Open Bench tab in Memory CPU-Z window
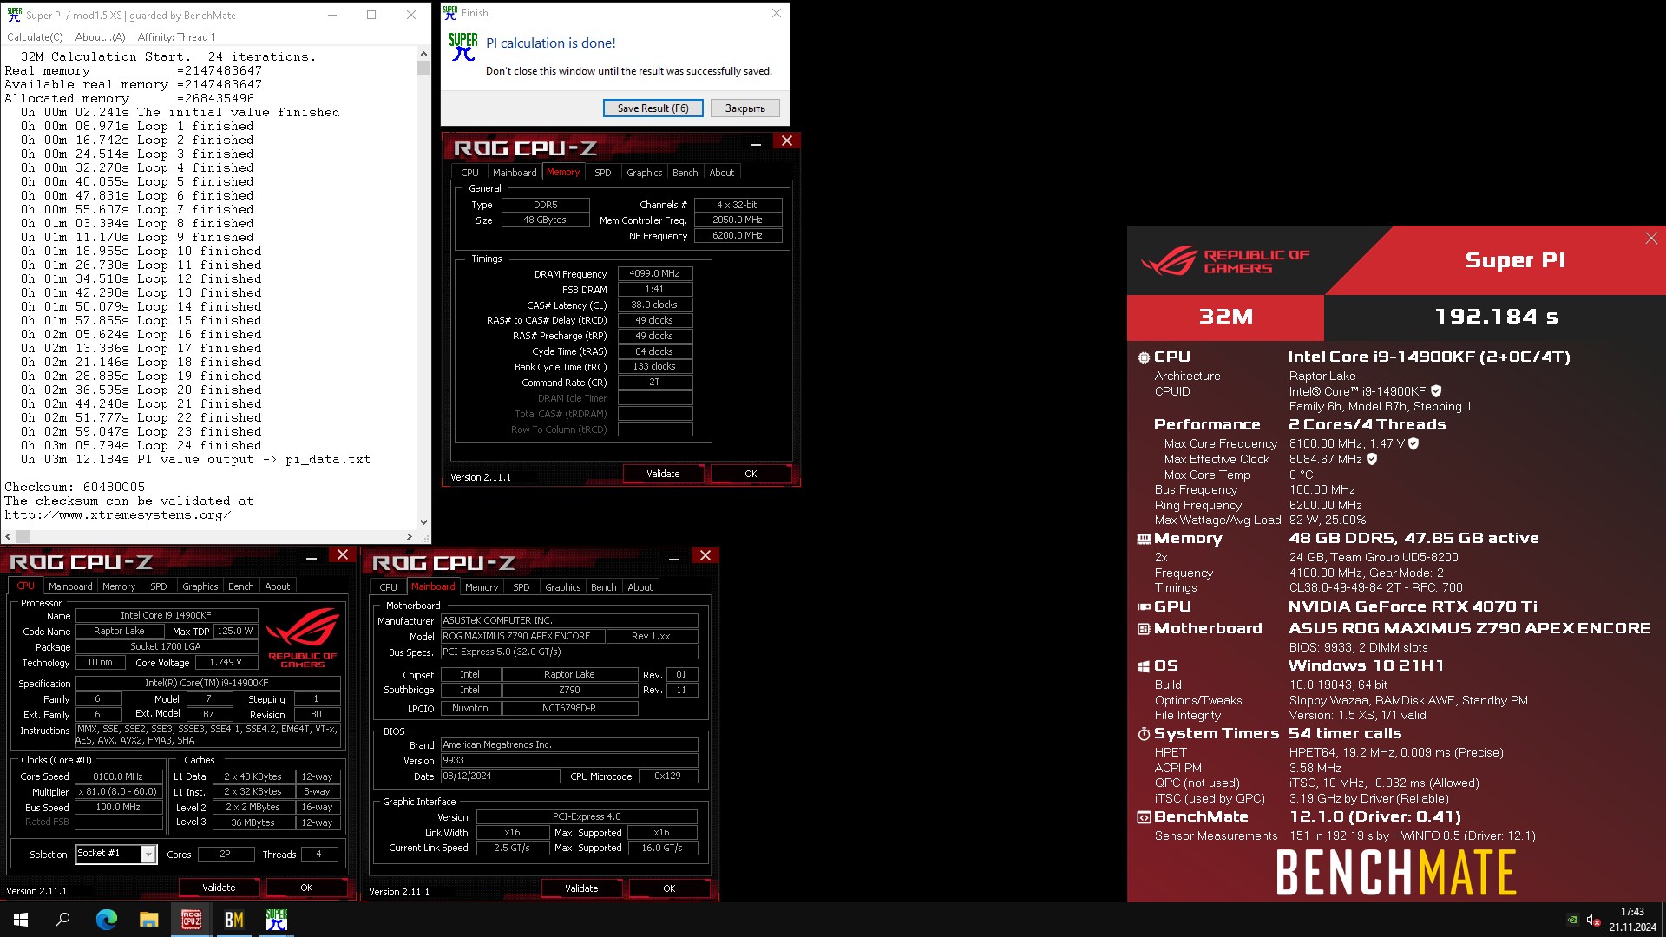The width and height of the screenshot is (1666, 937). coord(685,173)
